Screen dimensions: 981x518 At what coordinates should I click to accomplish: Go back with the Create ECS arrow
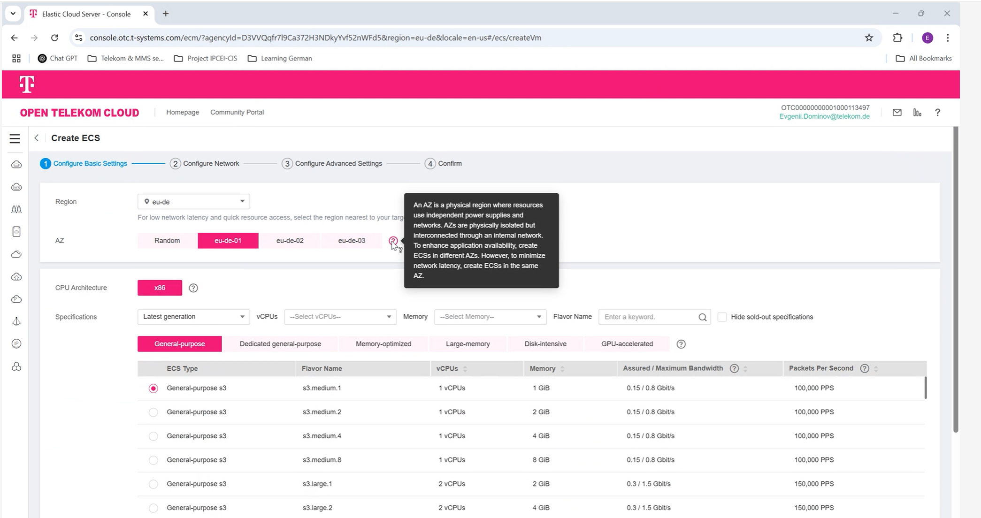pos(37,138)
